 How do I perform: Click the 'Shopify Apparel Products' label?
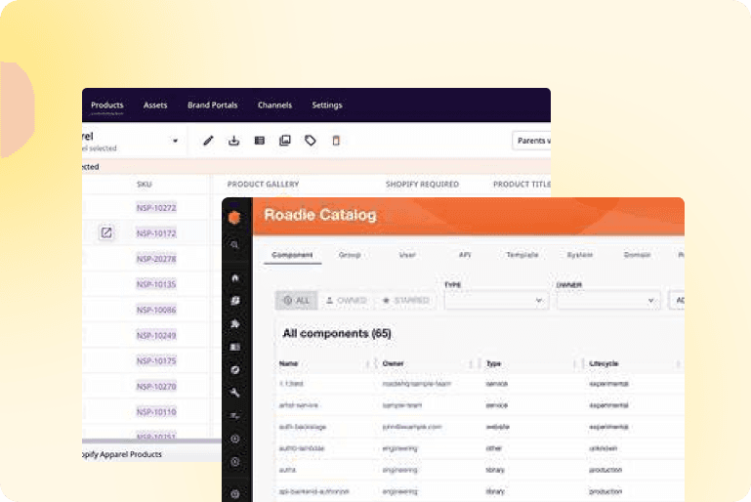(122, 454)
